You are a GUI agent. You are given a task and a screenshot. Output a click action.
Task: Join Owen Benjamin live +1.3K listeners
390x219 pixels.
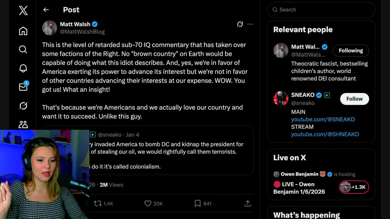click(354, 187)
